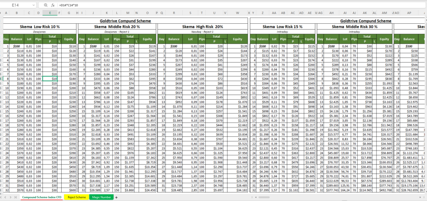427x201 pixels.
Task: Click the Name Box showing E14
Action: coord(18,5)
